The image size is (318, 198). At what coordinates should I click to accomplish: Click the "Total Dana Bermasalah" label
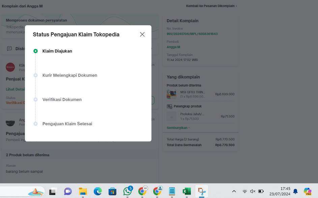click(184, 145)
